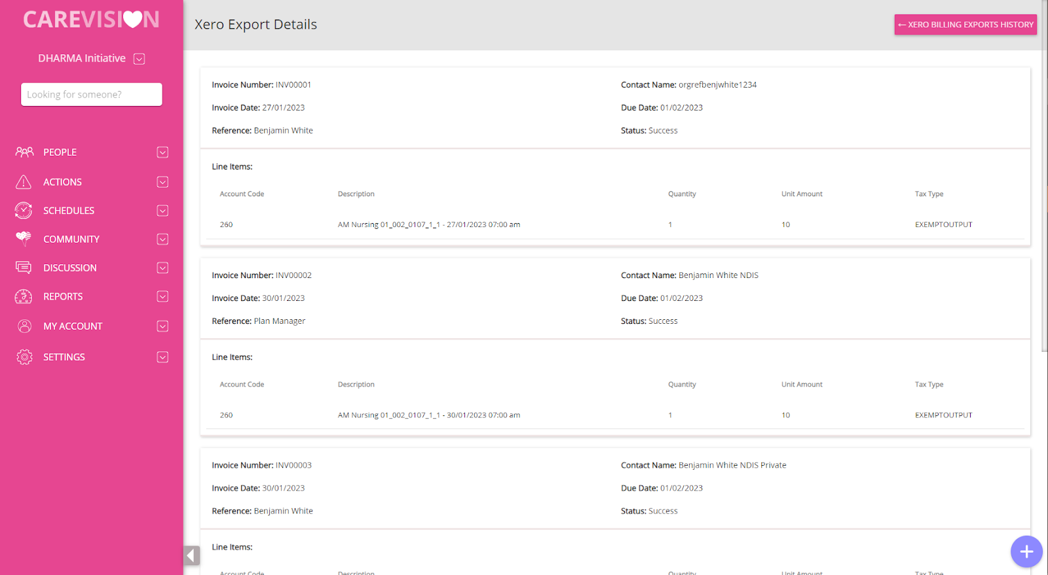This screenshot has height=575, width=1048.
Task: Collapse sidebar with the left arrow handle
Action: pyautogui.click(x=191, y=555)
